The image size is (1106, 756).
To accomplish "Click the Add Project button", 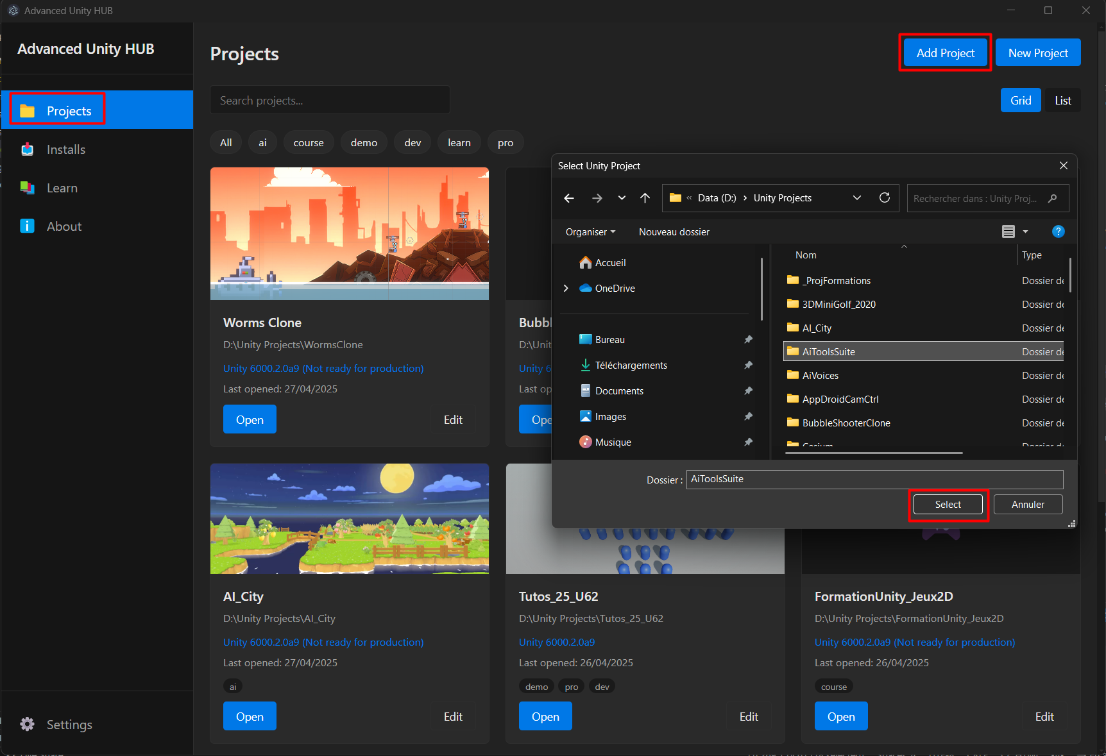I will click(x=945, y=53).
